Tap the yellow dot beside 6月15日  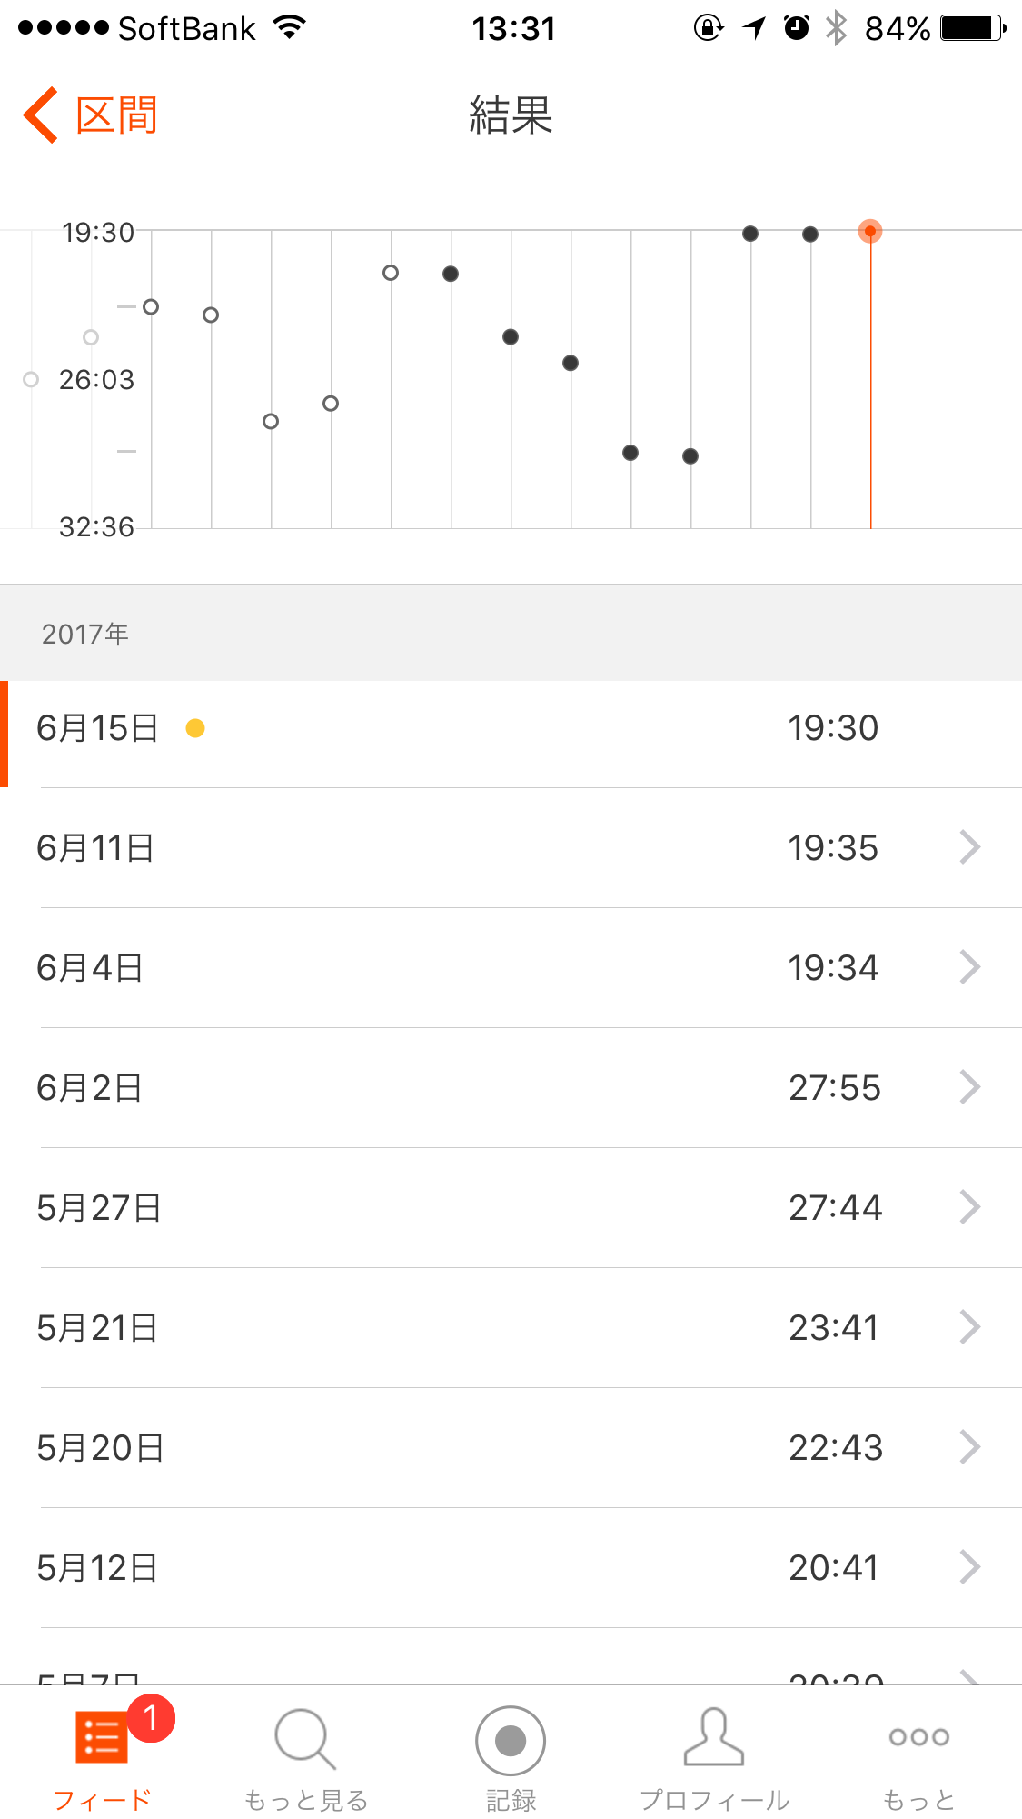194,728
